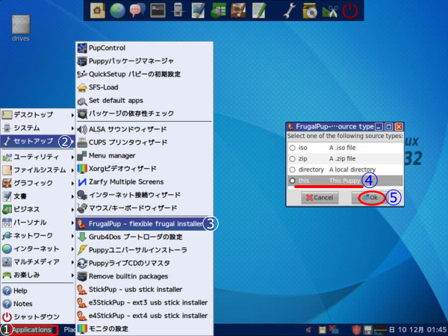This screenshot has height=336, width=448.
Task: Open Grub4Dos ブートローダの設定
Action: click(144, 237)
